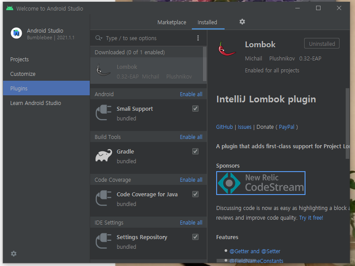Click the Settings Repository plug icon
Screen dimensions: 355x266
click(103, 241)
